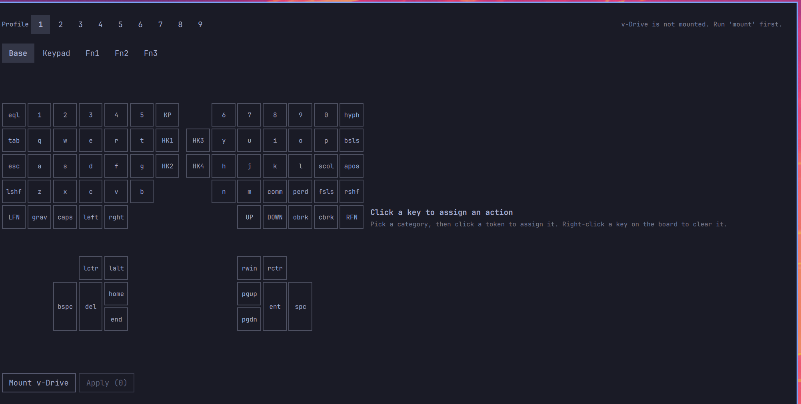Select the tab key on the board
Screen dimensions: 801x404
(x=14, y=141)
